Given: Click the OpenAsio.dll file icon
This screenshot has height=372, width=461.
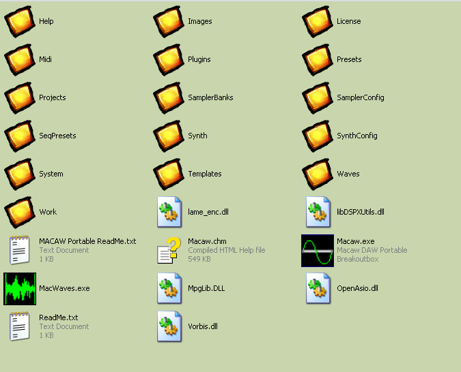Looking at the screenshot, I should point(318,288).
